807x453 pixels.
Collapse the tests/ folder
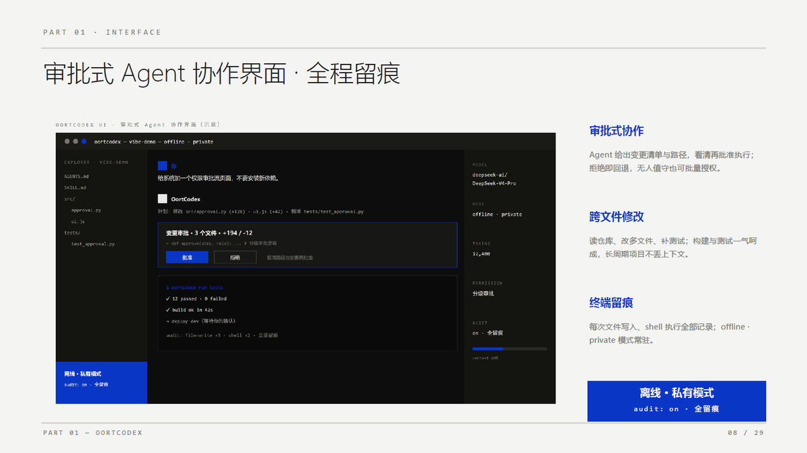click(72, 233)
